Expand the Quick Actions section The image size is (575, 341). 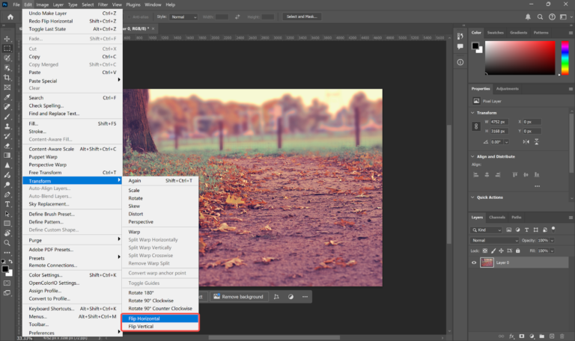(473, 197)
